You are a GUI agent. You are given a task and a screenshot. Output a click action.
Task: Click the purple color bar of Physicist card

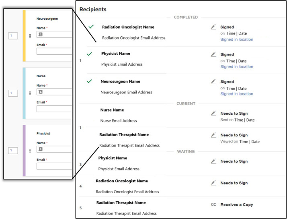click(24, 151)
